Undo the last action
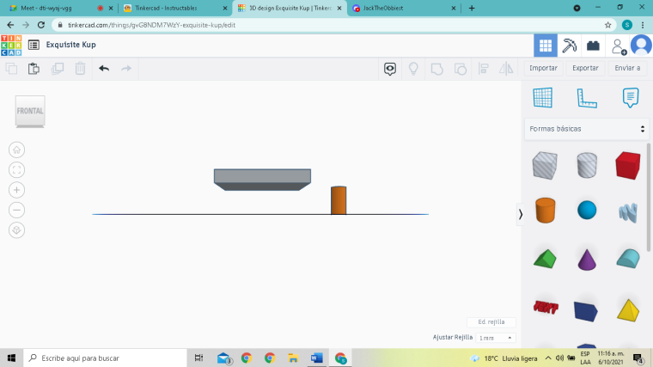This screenshot has height=367, width=653. click(104, 68)
